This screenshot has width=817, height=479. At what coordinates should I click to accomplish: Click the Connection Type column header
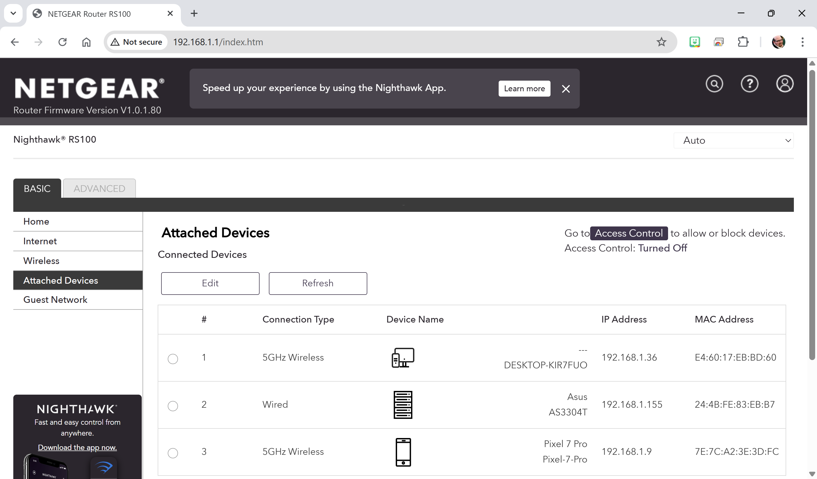tap(298, 319)
